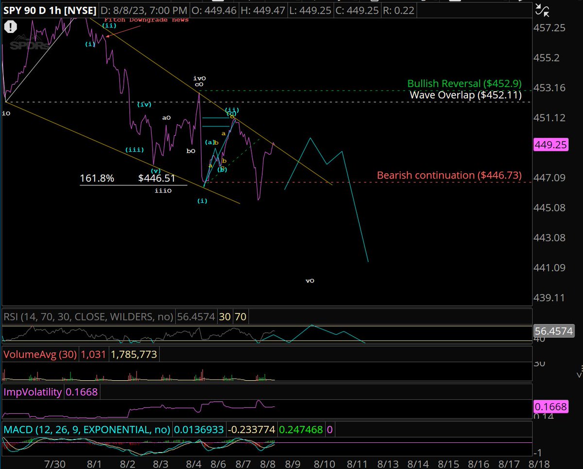583x469 pixels.
Task: Select the RSI study label
Action: pos(88,317)
